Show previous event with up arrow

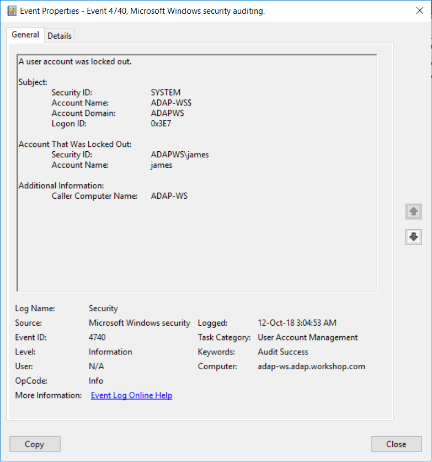[x=413, y=211]
